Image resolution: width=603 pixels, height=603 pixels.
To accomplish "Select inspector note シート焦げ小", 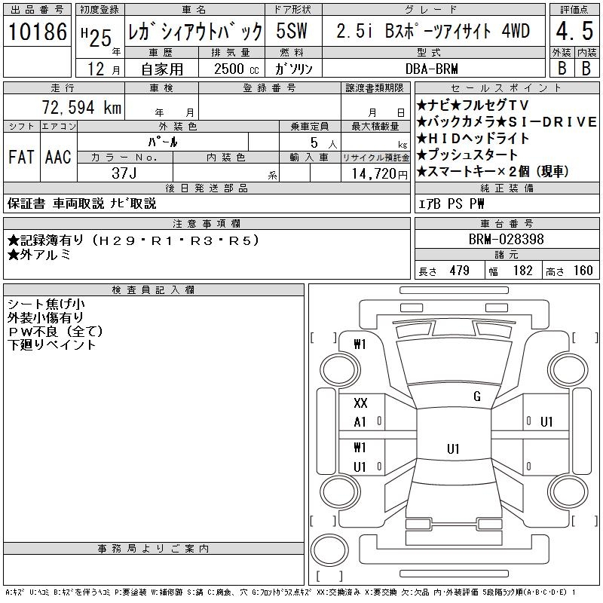I will 46,305.
